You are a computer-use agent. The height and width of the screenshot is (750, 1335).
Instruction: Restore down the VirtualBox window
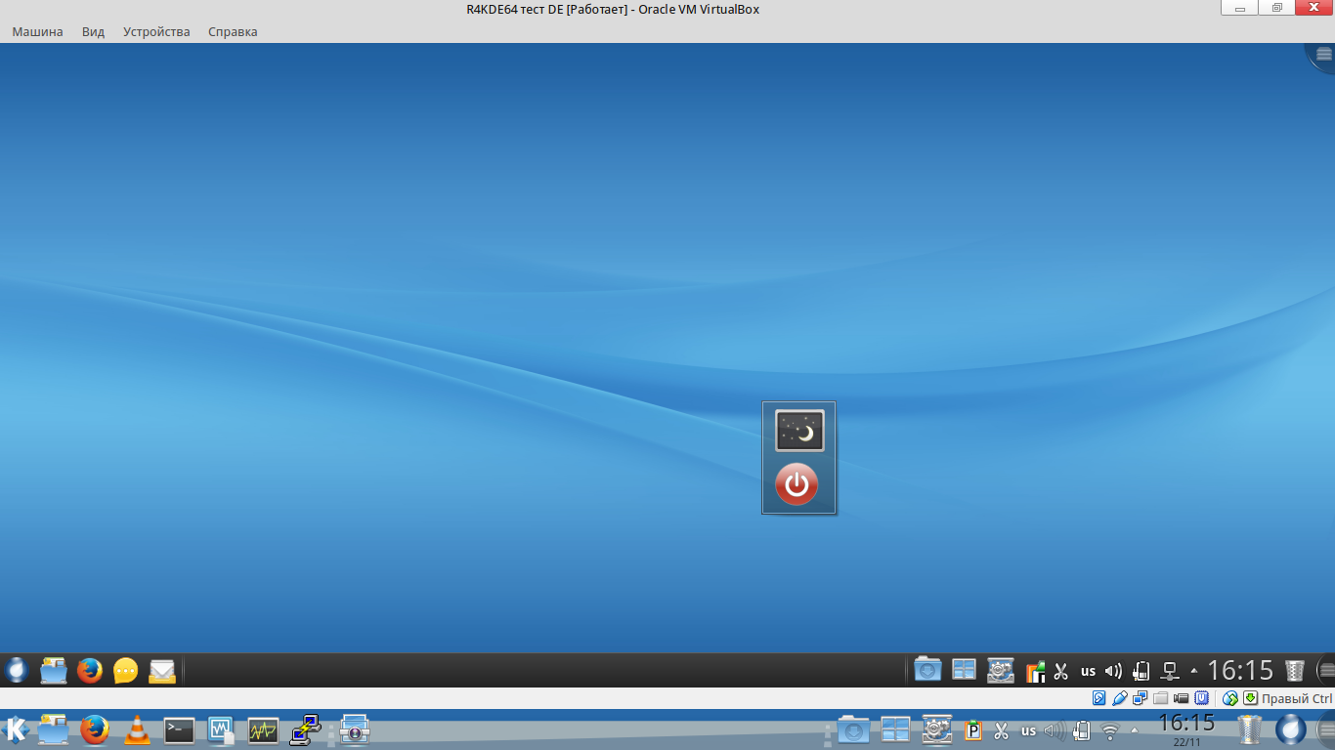(1276, 9)
